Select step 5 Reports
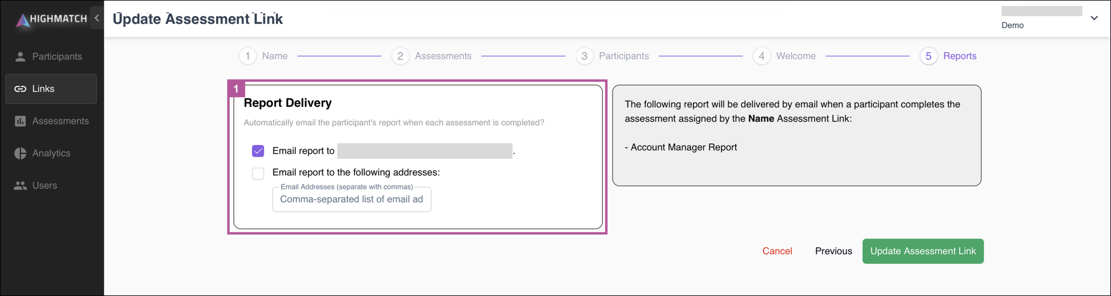 point(948,56)
